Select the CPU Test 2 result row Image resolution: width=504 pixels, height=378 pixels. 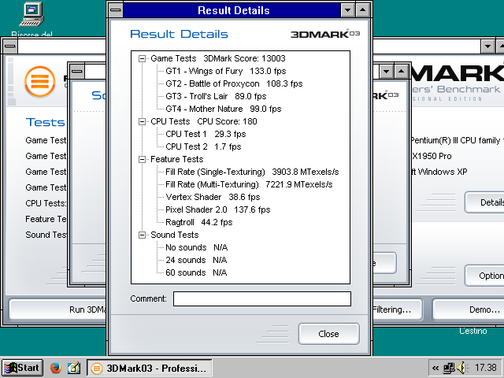203,146
